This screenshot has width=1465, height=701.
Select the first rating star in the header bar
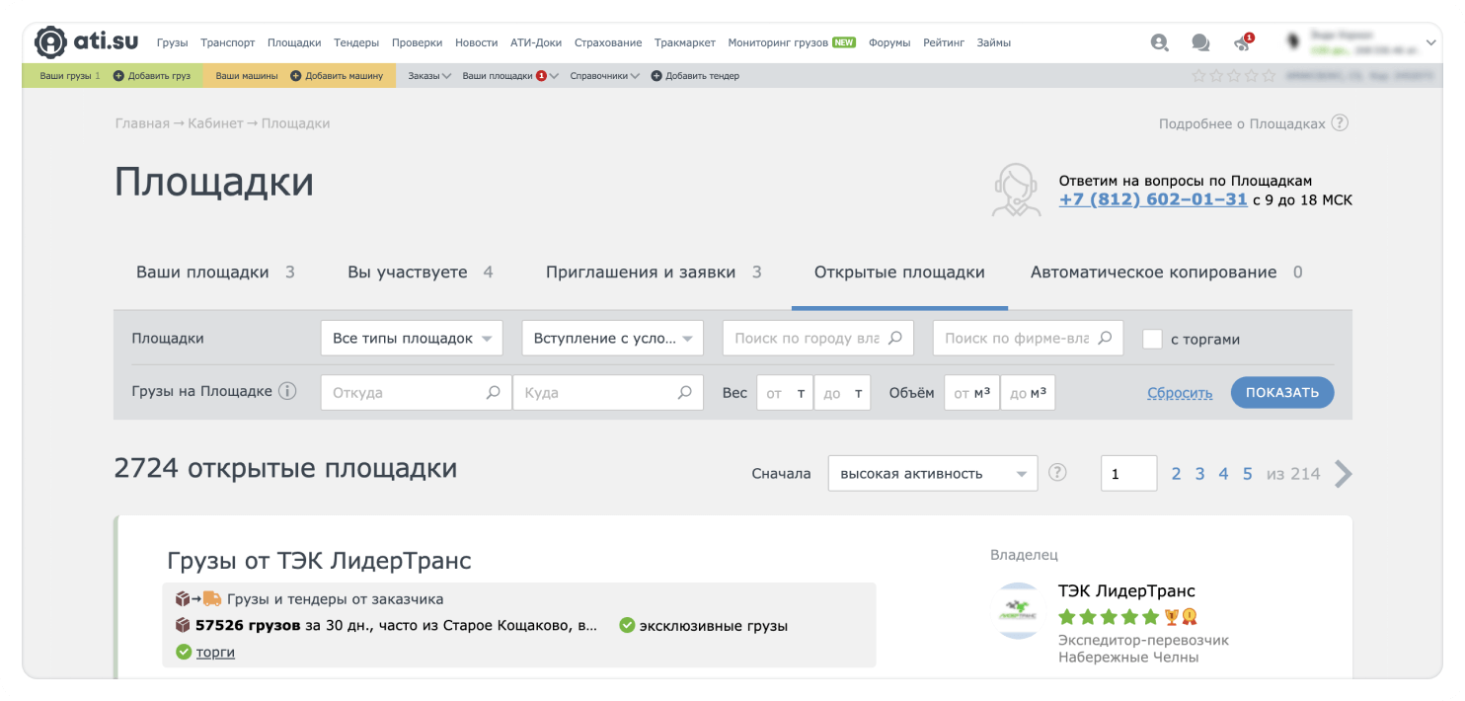click(1198, 76)
